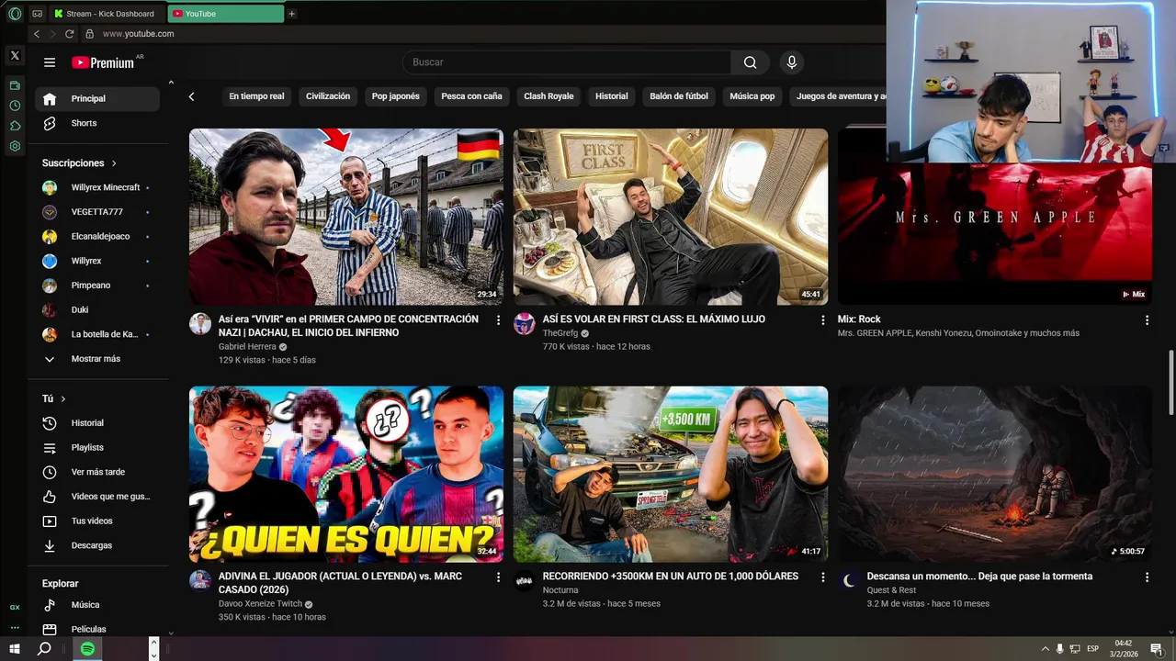Screen dimensions: 1176x661
Task: Open browser history clock in sidebar
Action: (x=15, y=106)
